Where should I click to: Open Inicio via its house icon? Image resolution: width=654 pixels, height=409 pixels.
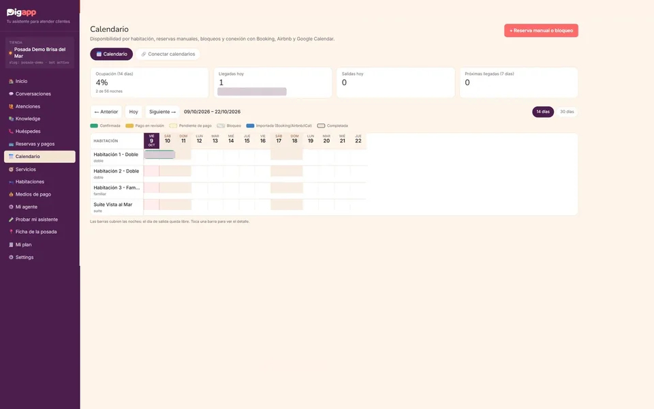pos(12,81)
